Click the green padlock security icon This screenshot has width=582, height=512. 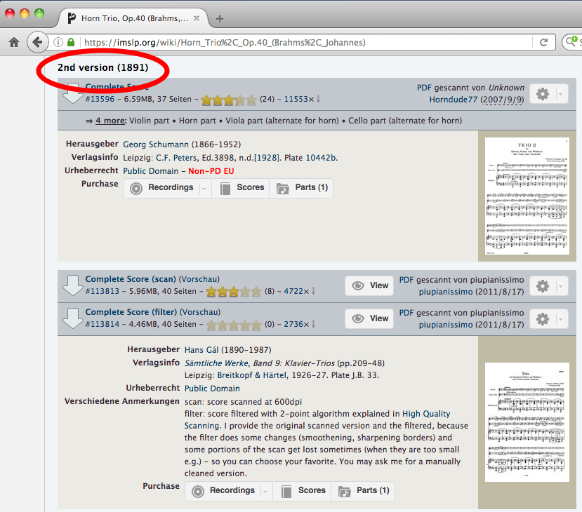point(70,42)
